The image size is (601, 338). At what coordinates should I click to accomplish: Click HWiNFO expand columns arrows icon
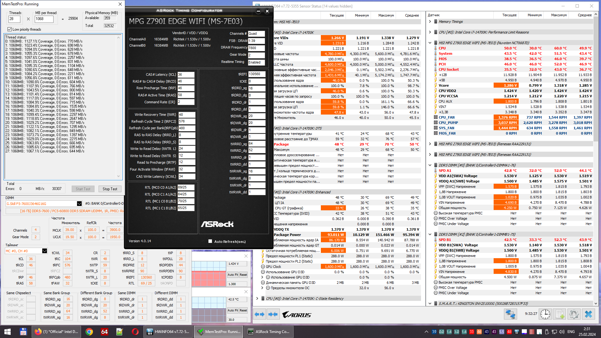[259, 314]
